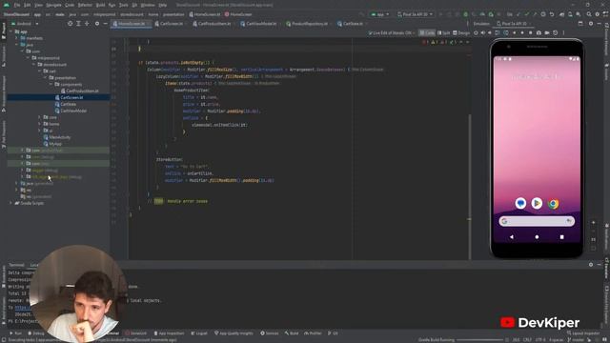
Task: Click the collapse all icon in Project panel
Action: point(87,24)
